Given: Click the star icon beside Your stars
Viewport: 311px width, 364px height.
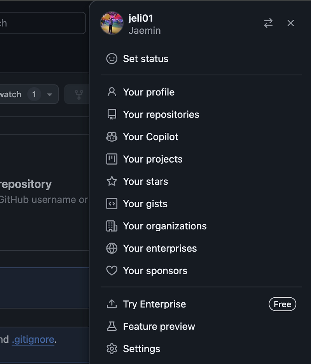Looking at the screenshot, I should (x=112, y=182).
